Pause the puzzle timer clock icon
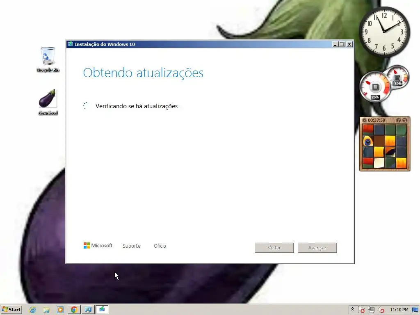 tap(364, 120)
